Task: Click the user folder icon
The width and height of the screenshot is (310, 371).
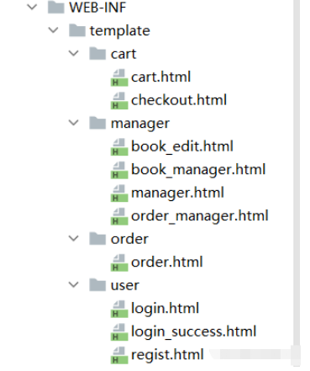Action: [97, 285]
